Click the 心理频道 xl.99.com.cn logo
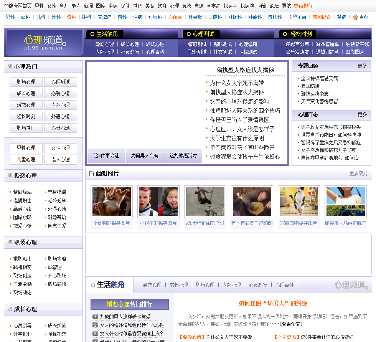 point(45,43)
